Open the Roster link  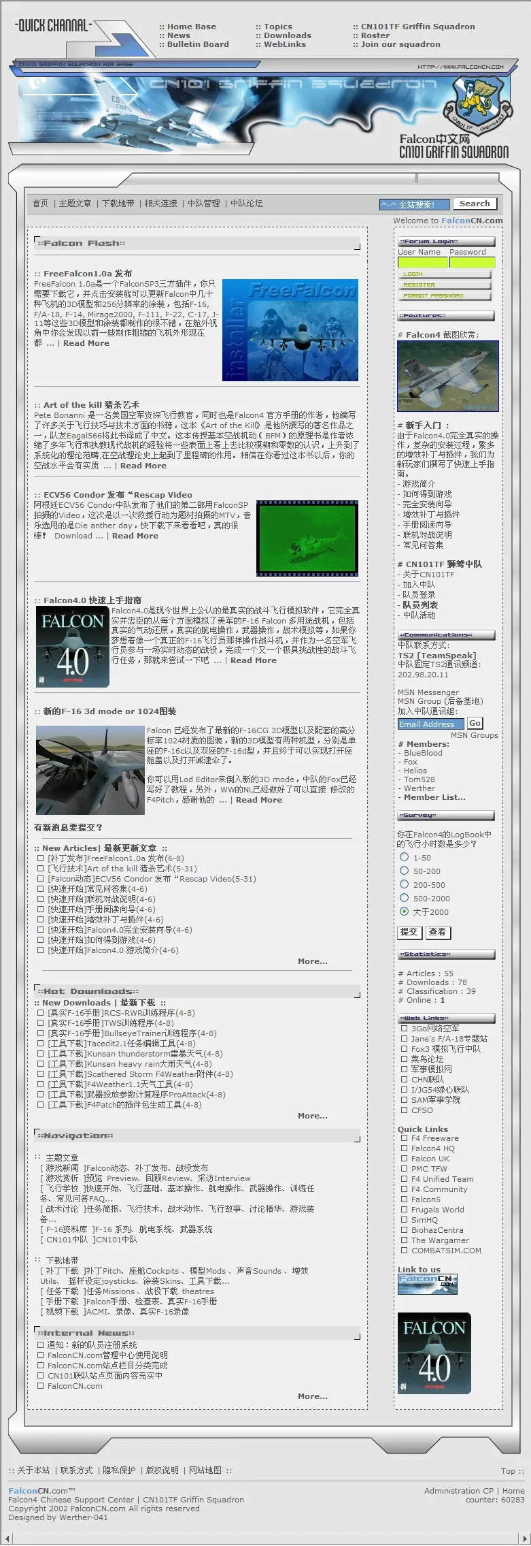click(375, 35)
